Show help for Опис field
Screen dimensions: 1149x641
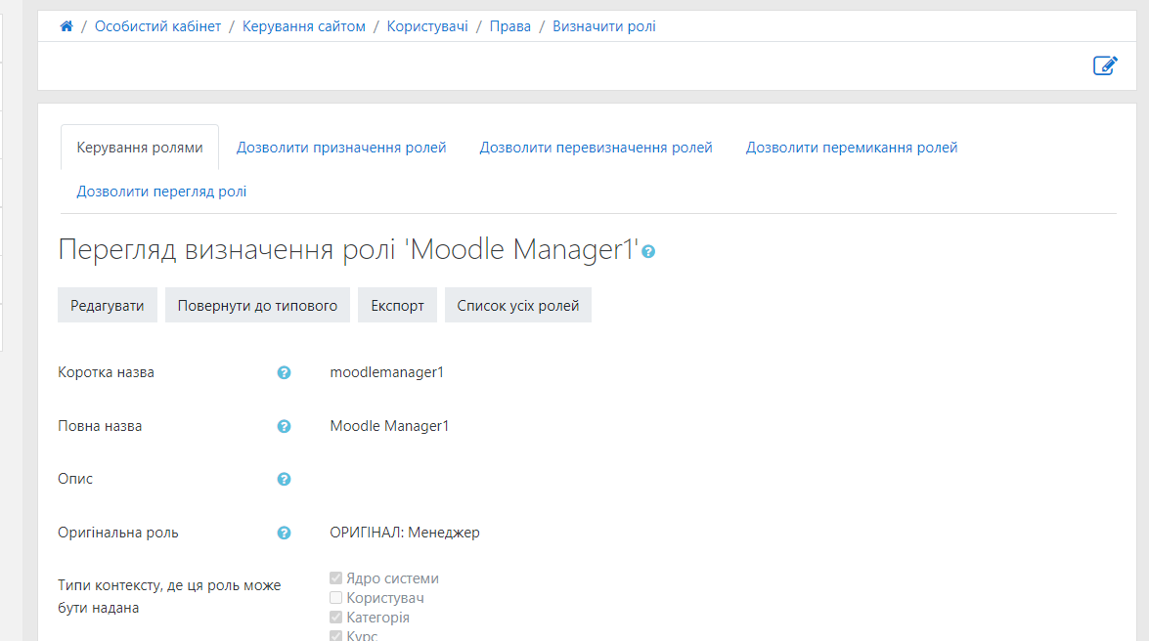(x=285, y=479)
